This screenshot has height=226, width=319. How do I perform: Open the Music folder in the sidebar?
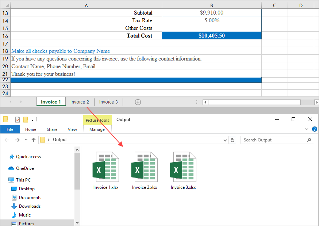(x=24, y=215)
